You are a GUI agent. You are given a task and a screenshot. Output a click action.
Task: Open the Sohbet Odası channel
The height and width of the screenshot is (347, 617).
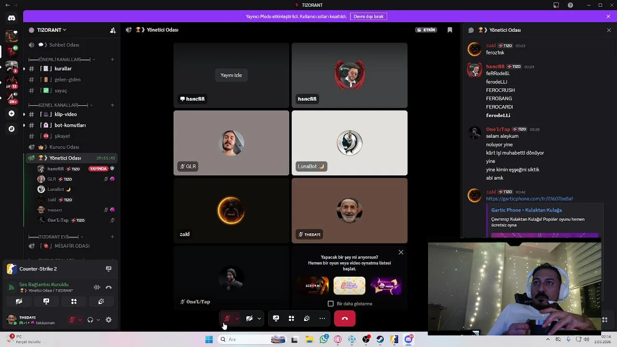coord(71,45)
